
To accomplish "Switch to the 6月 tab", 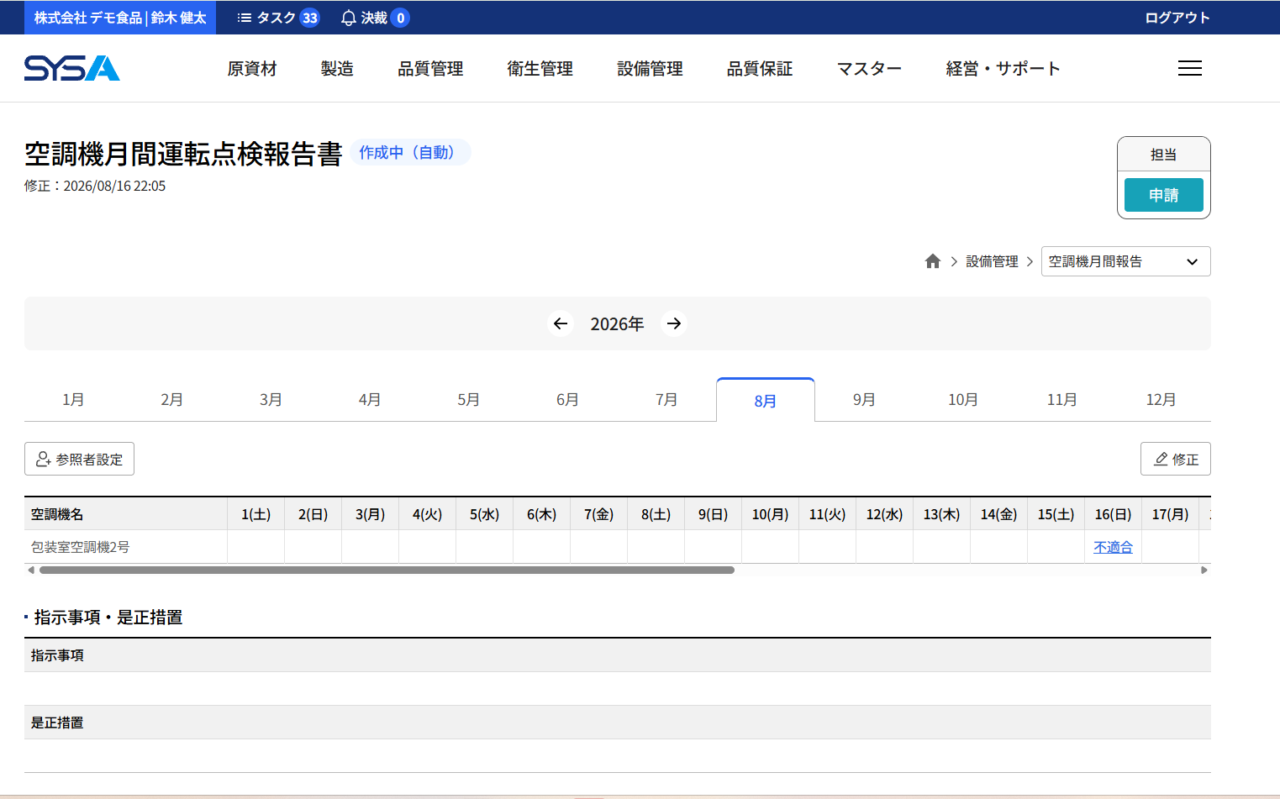I will point(567,400).
